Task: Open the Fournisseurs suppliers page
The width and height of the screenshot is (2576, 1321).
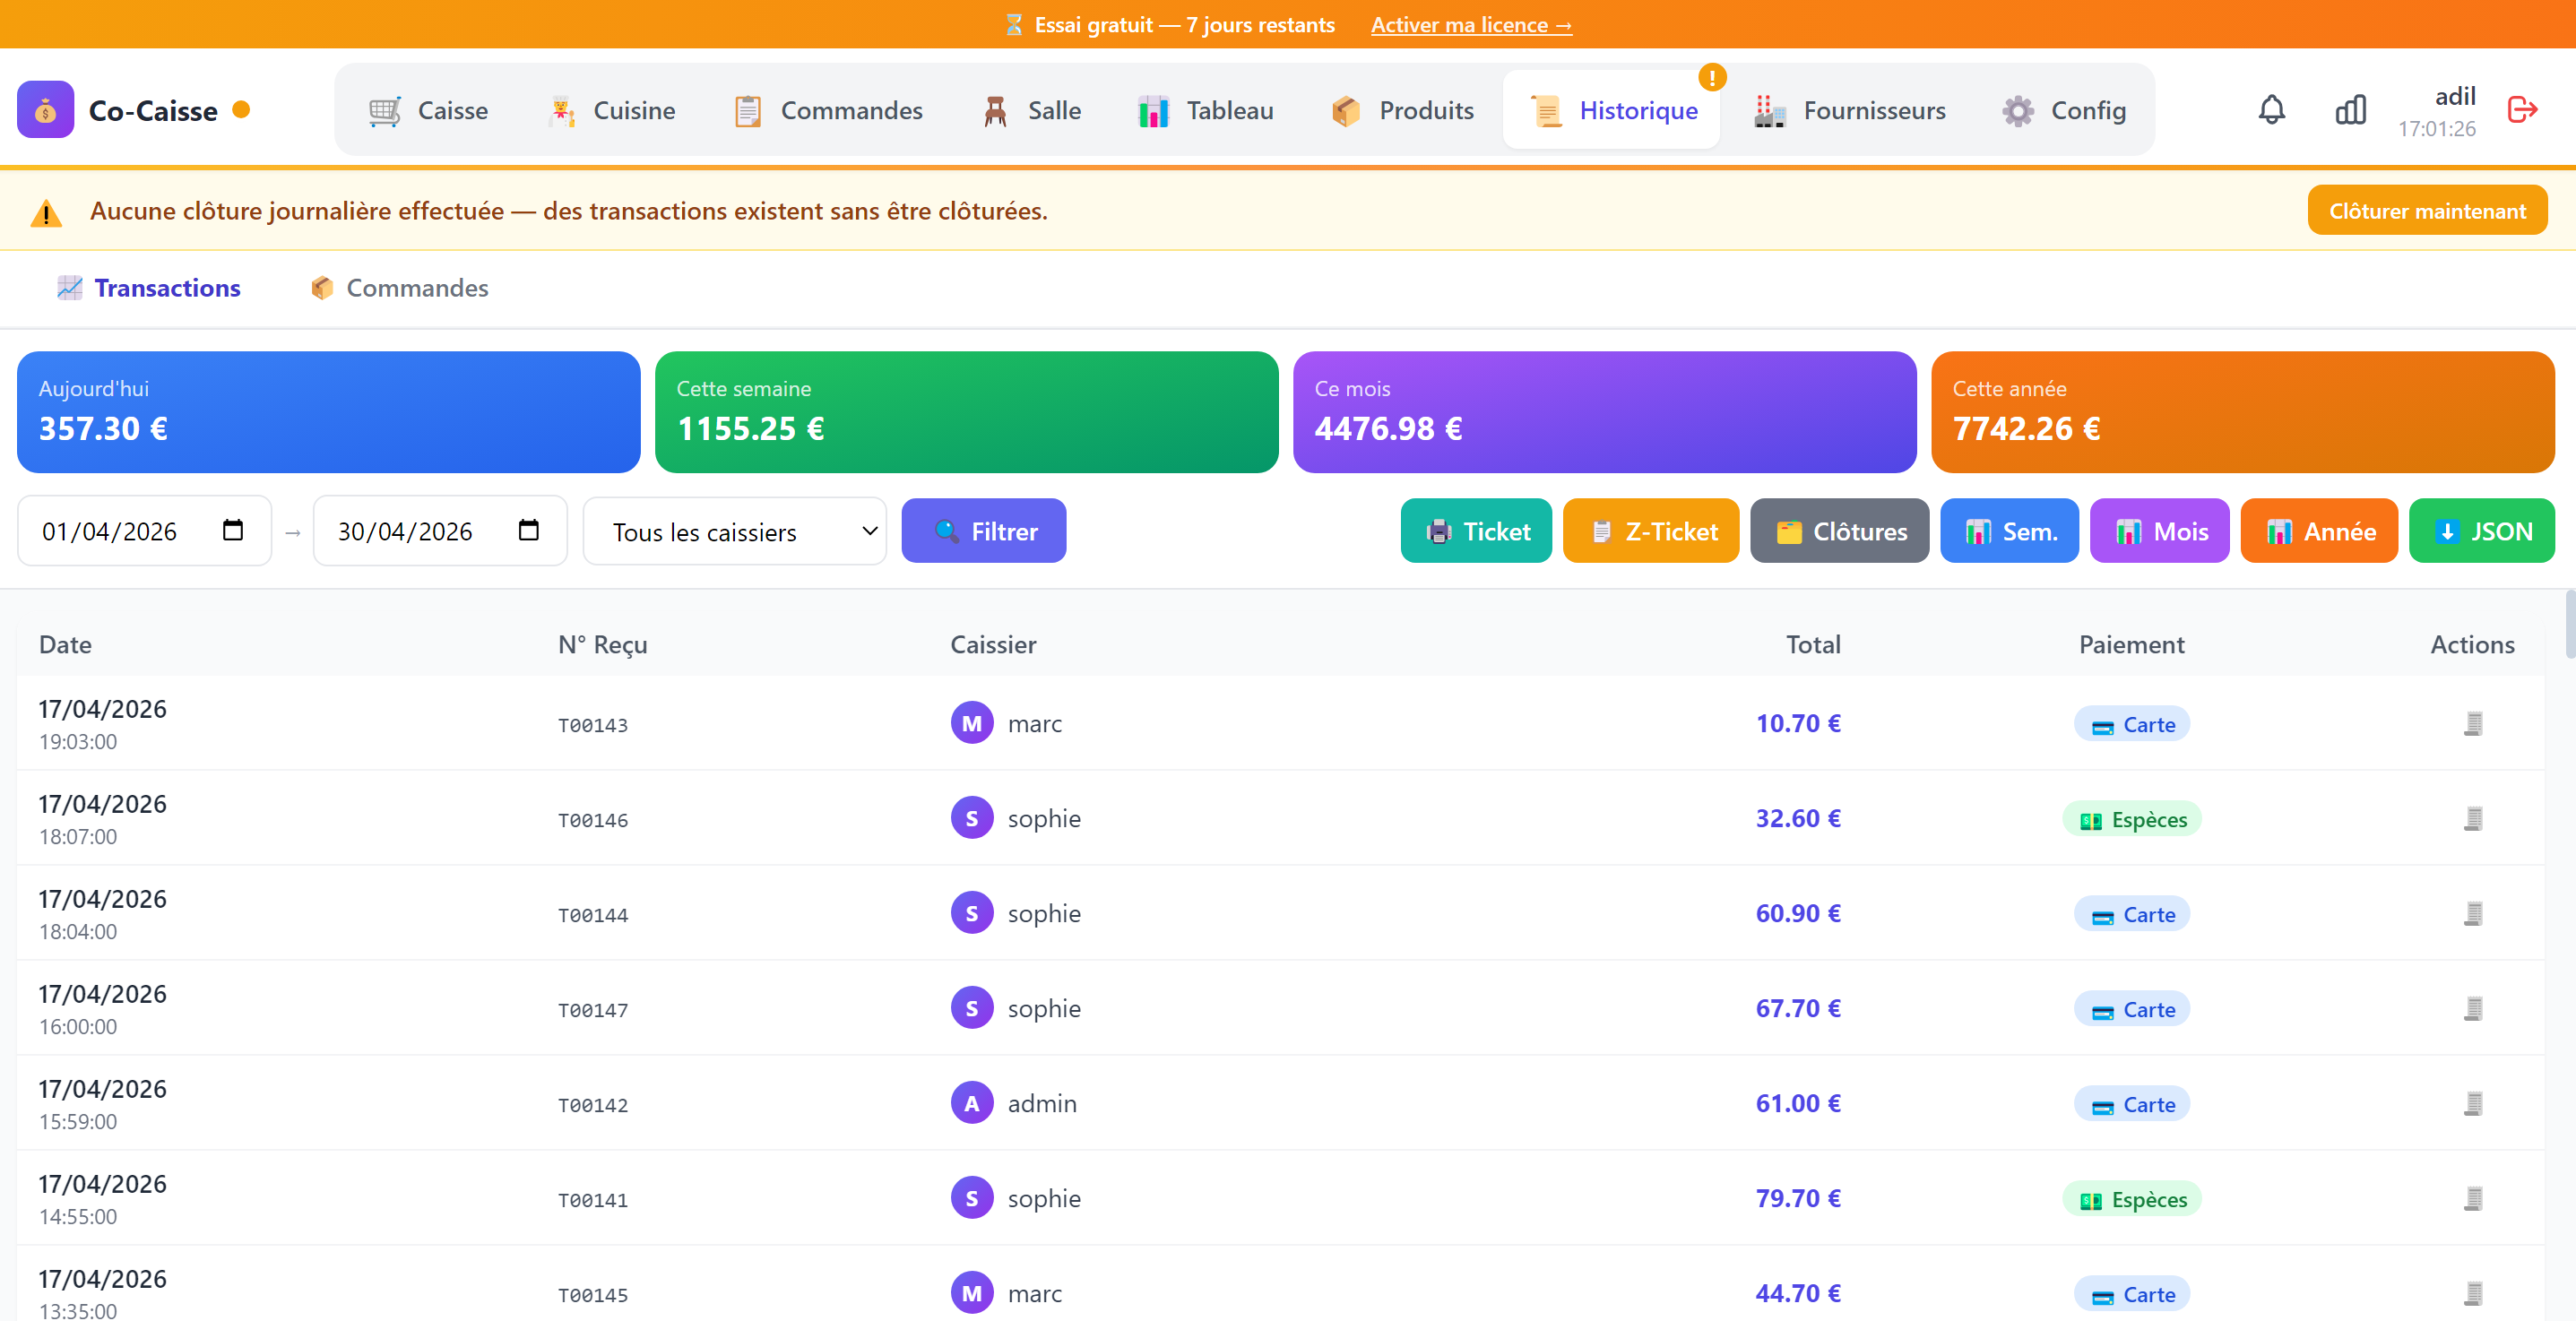Action: pyautogui.click(x=1849, y=110)
